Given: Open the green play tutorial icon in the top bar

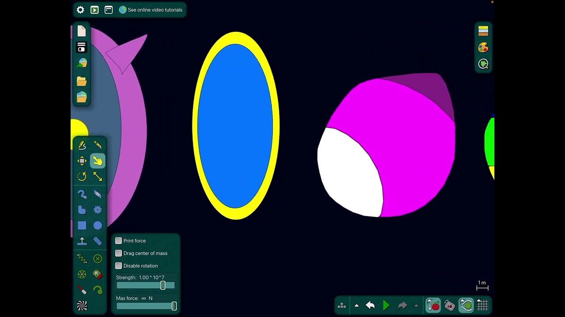Looking at the screenshot, I should point(94,10).
